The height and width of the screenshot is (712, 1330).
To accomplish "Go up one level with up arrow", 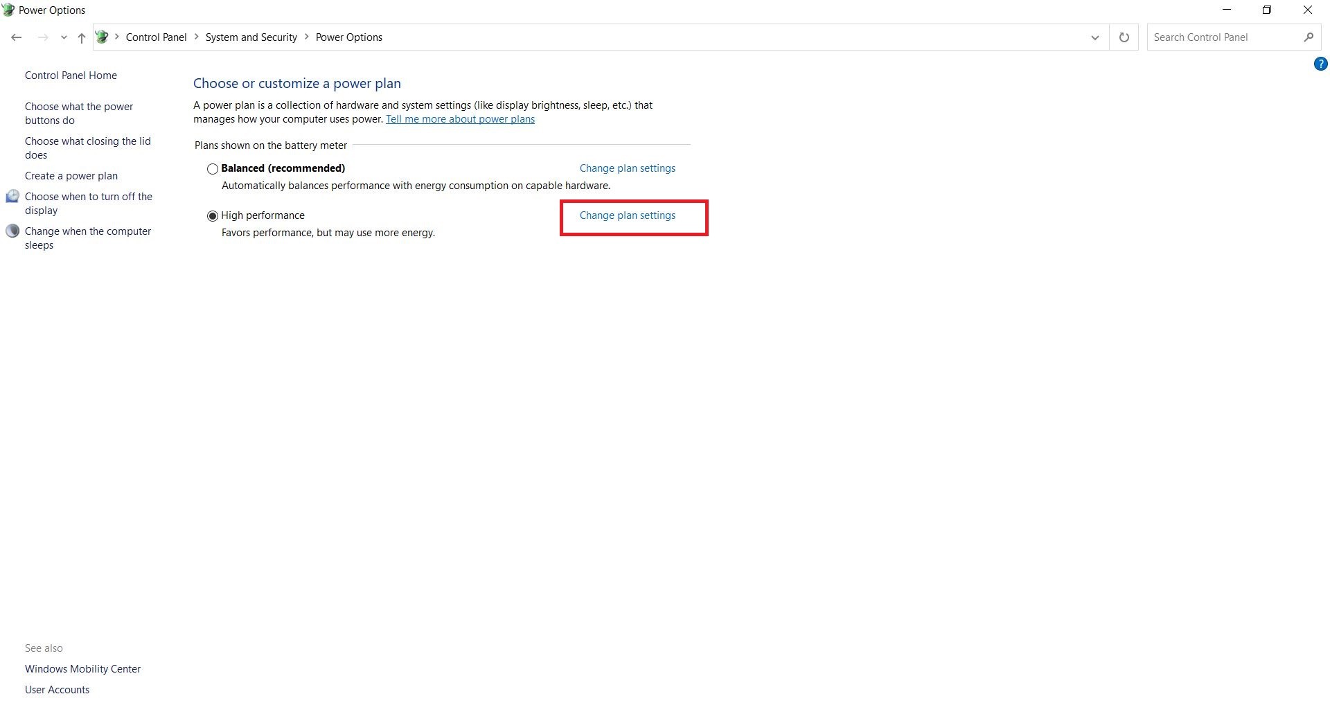I will (x=82, y=37).
